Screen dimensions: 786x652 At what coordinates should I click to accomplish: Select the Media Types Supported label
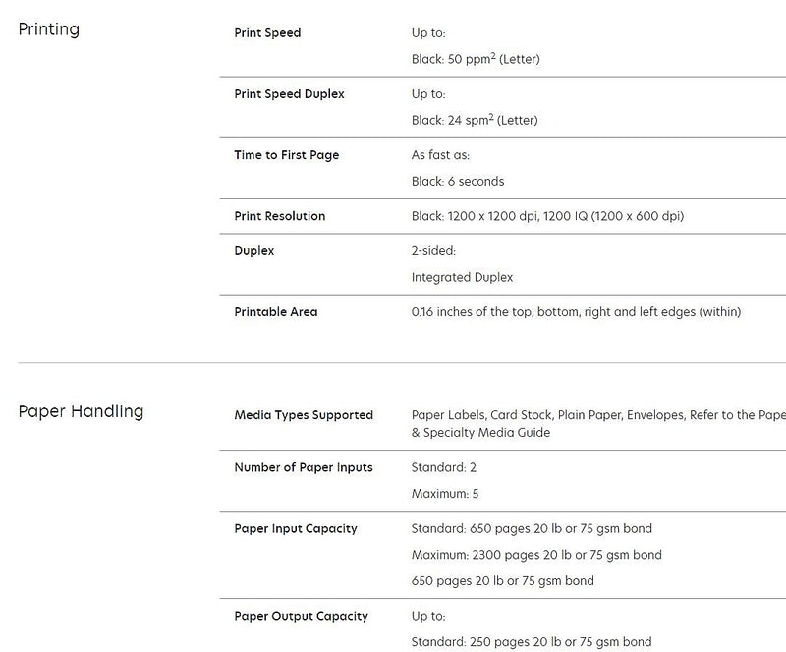pyautogui.click(x=304, y=415)
